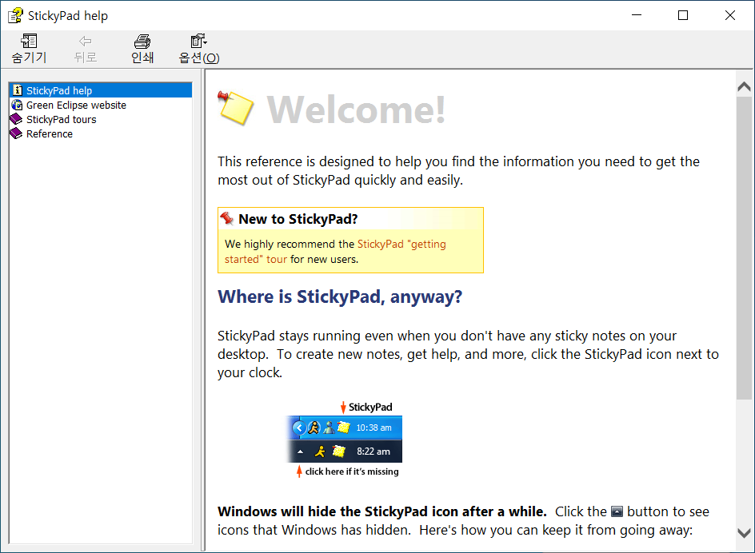Close the StickyPad help window

730,15
